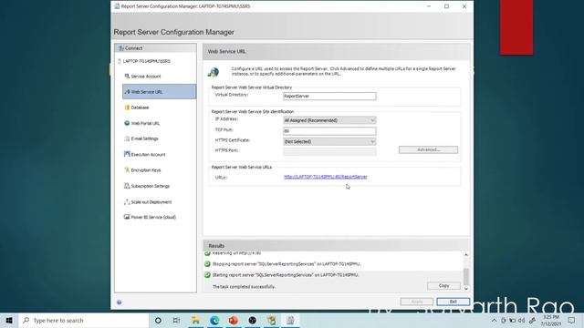The width and height of the screenshot is (584, 328).
Task: Select 'The task completed successfully.' message
Action: click(244, 287)
